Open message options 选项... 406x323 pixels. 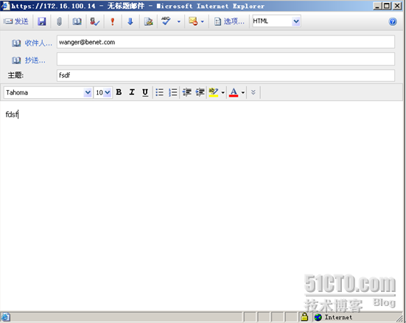229,21
